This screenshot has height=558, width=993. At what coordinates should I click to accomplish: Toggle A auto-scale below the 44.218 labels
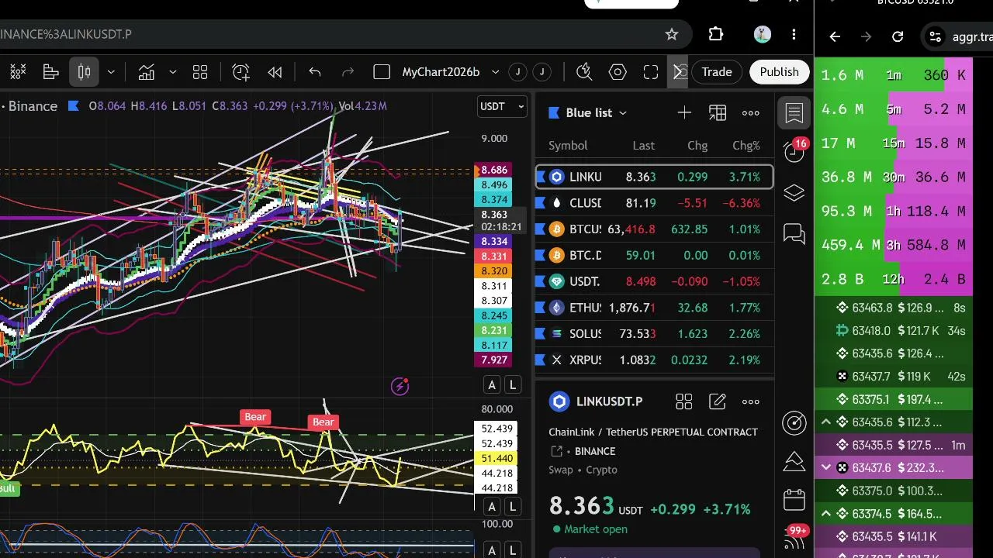[492, 507]
